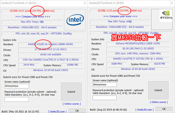Click Intel logo in FurMark v1.26 window
175x113 pixels.
click(75, 20)
